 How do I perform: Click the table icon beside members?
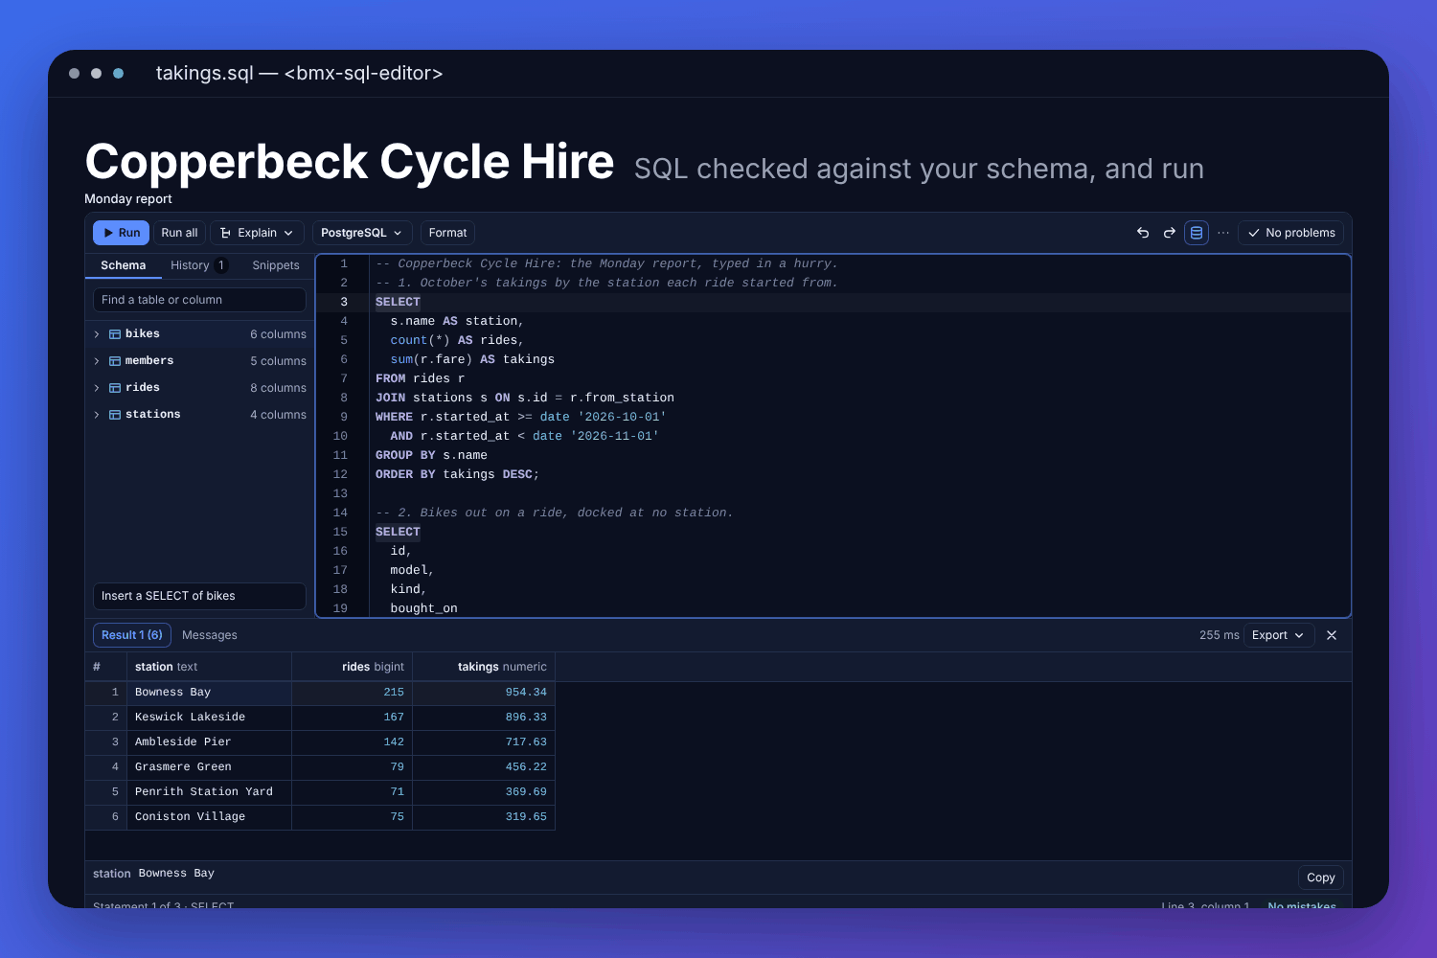[x=115, y=361]
